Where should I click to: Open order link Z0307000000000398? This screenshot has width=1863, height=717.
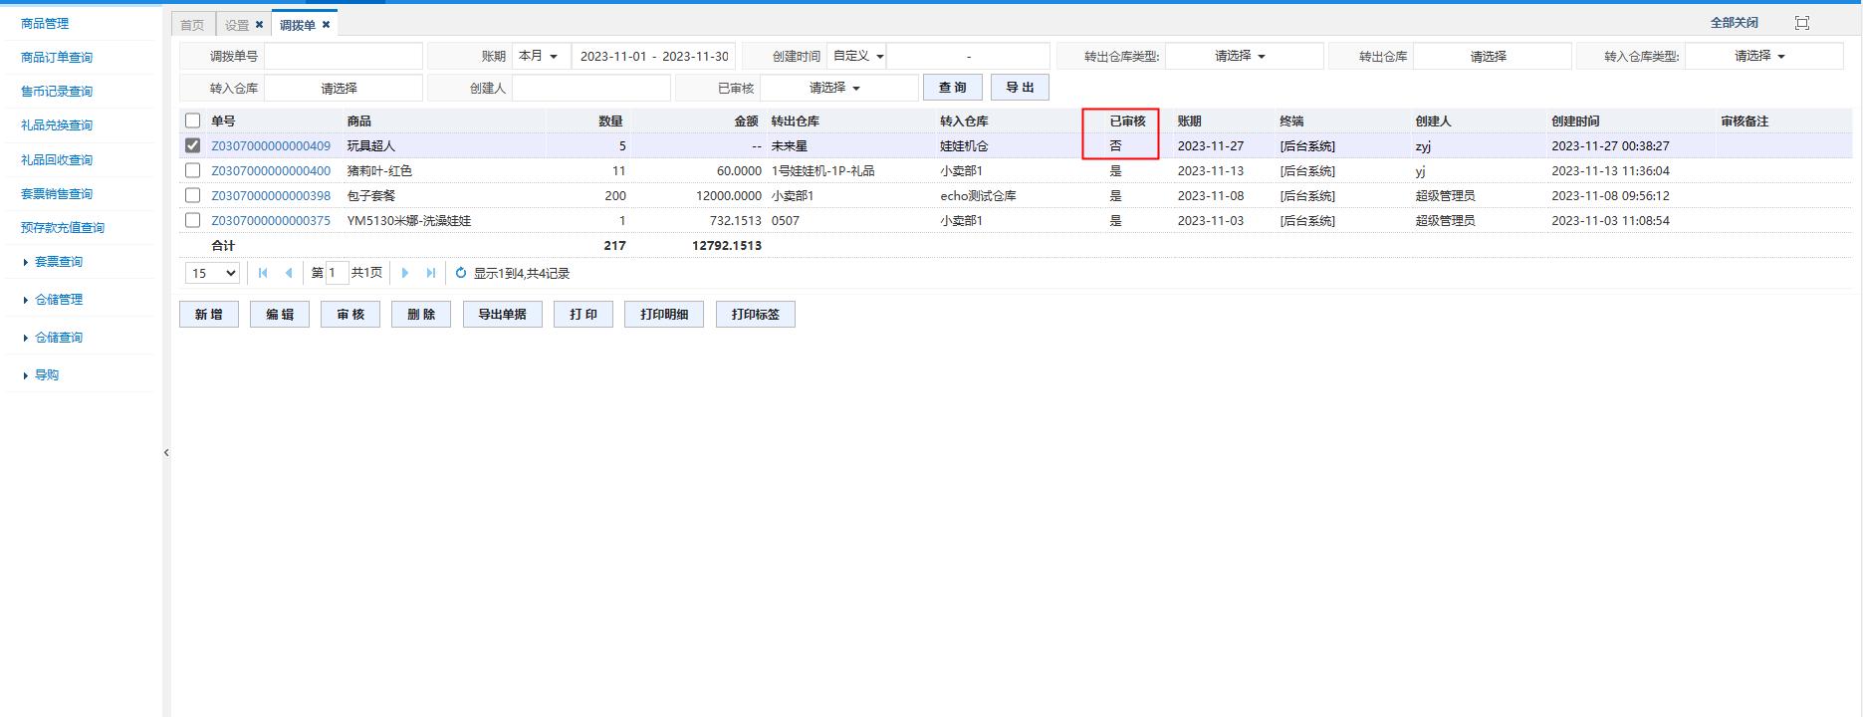[x=271, y=196]
